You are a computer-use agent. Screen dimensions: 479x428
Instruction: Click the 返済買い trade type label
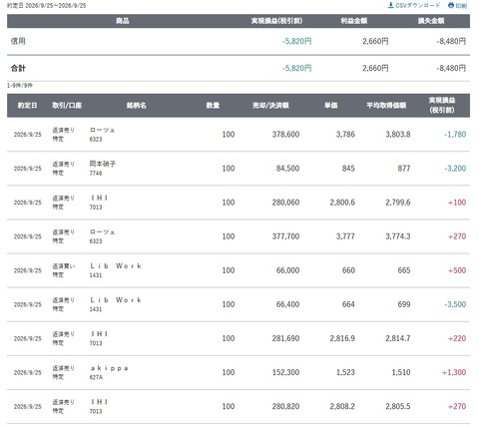(x=64, y=266)
